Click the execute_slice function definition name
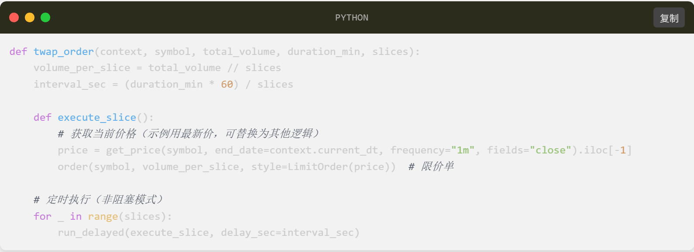The width and height of the screenshot is (694, 252). click(97, 118)
